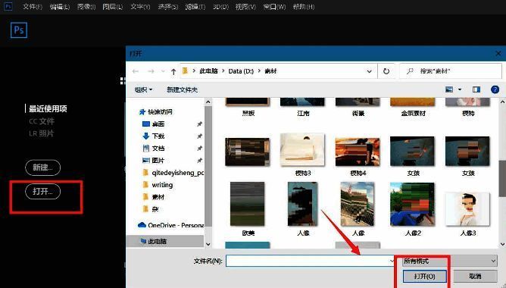Click the large Ps home logo
This screenshot has height=288, width=506.
coord(19,30)
